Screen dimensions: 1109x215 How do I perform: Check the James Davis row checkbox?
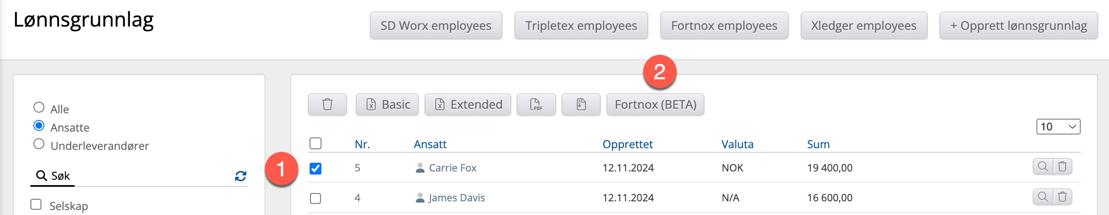point(315,198)
